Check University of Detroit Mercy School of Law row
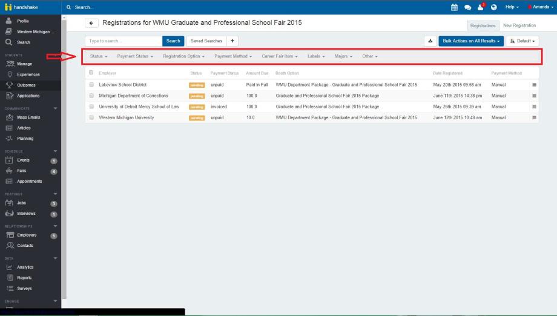The image size is (557, 316). point(91,107)
